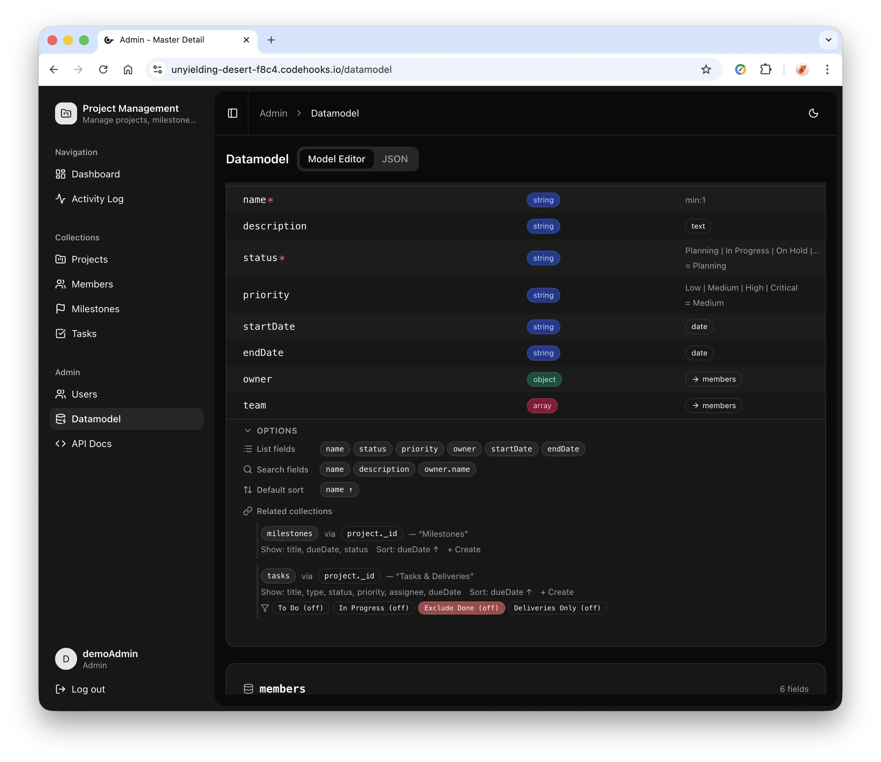Click the Admin breadcrumb item
This screenshot has height=762, width=881.
[x=273, y=113]
